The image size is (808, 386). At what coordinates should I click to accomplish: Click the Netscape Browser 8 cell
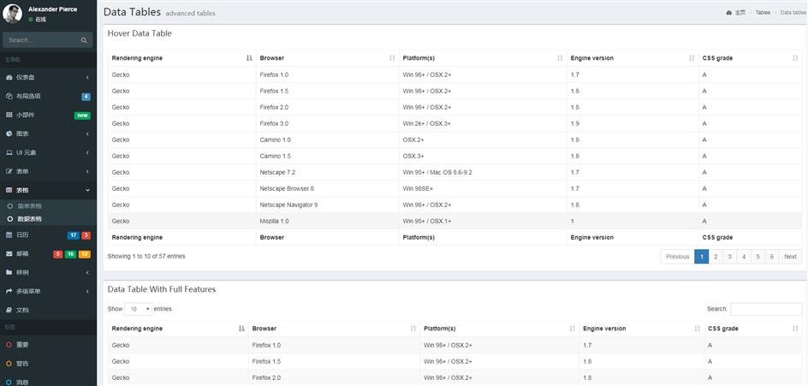point(327,188)
